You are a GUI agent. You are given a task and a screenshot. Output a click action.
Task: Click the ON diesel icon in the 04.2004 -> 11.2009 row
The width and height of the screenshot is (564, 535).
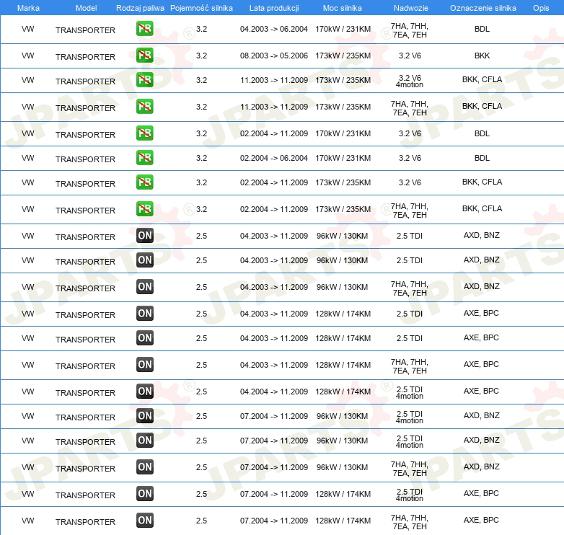pyautogui.click(x=144, y=392)
